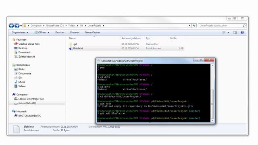This screenshot has height=145, width=258.
Task: Open the Dokumente library
Action: 25,73
